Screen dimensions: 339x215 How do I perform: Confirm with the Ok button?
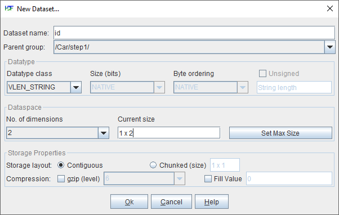pyautogui.click(x=129, y=201)
